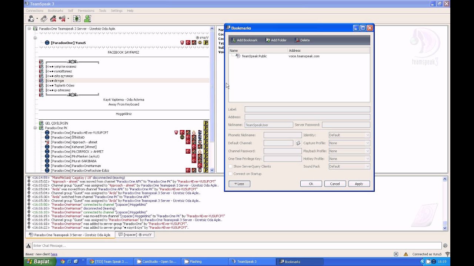This screenshot has width=474, height=266.
Task: Click the disconnect toolbar icon
Action: point(53,18)
